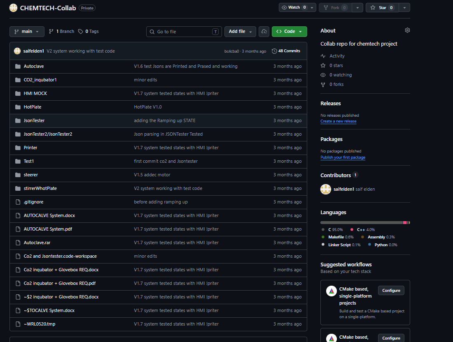Click the tag icon beside 0 Tags
The width and height of the screenshot is (453, 342).
click(x=81, y=31)
